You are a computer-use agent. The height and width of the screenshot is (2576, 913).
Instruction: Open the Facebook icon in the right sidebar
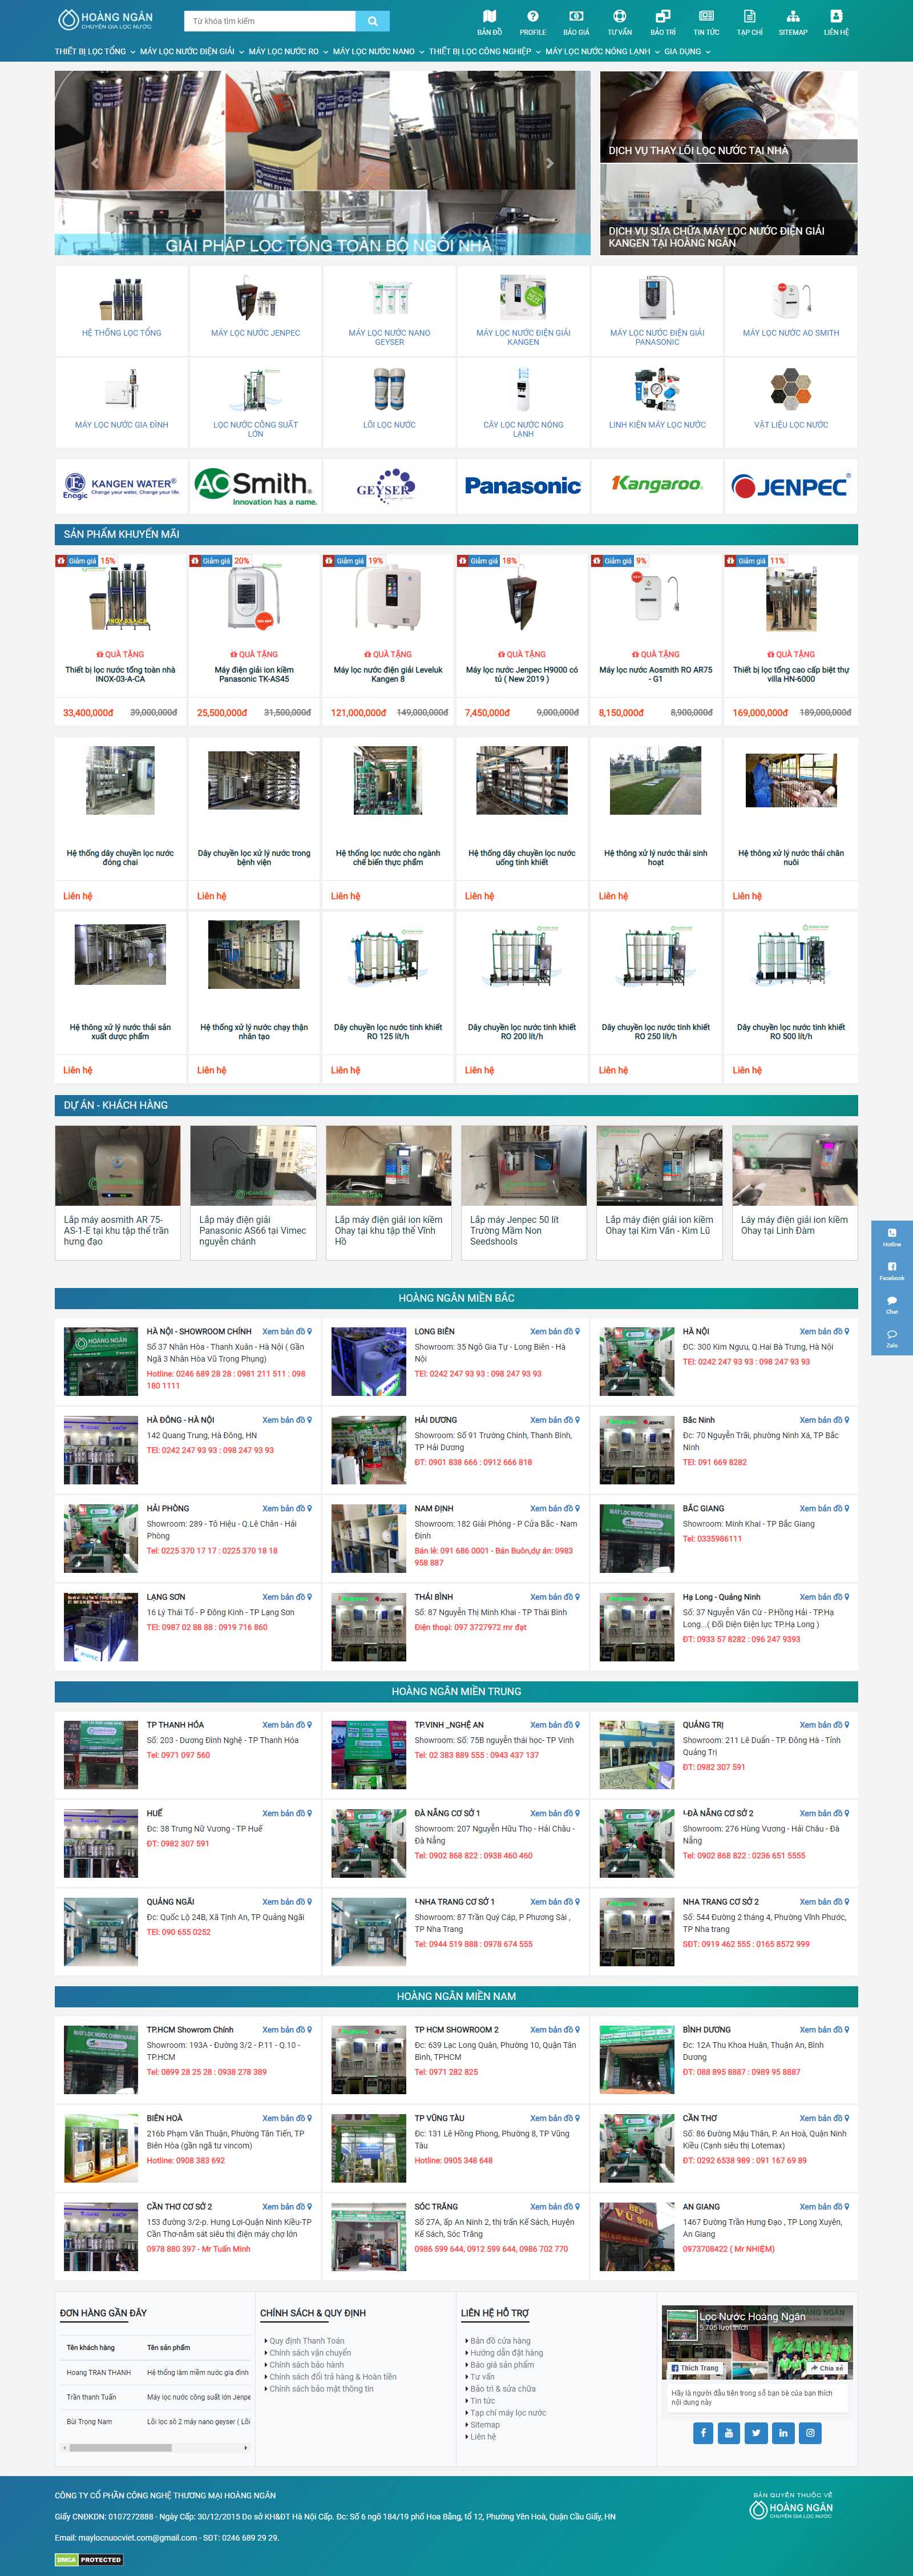point(891,1267)
